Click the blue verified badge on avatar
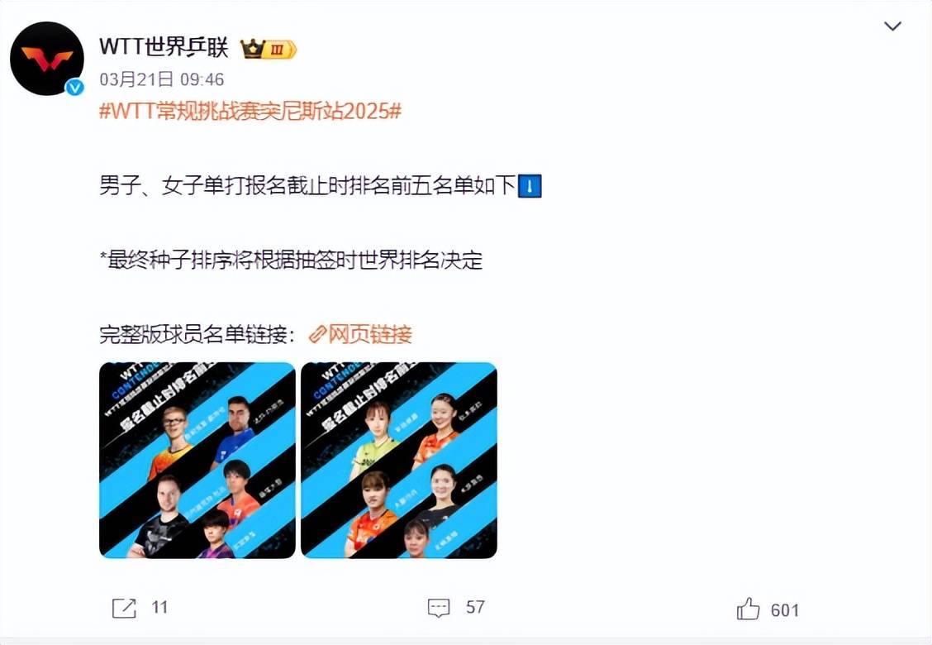Viewport: 932px width, 645px height. click(74, 88)
